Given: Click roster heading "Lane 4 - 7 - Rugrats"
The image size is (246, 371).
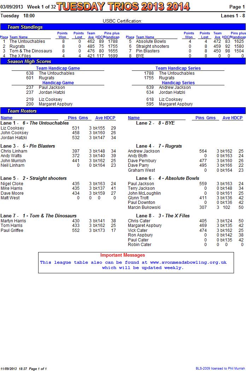Looking at the screenshot, I should tap(159, 146).
